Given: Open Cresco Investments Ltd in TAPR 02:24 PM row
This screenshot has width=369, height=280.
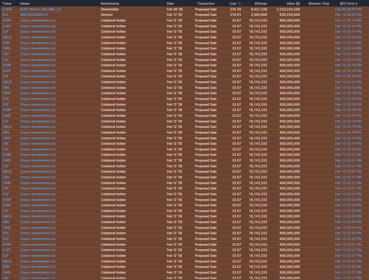Looking at the screenshot, I should coord(38,228).
